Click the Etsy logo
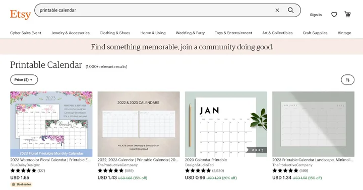 click(x=20, y=15)
